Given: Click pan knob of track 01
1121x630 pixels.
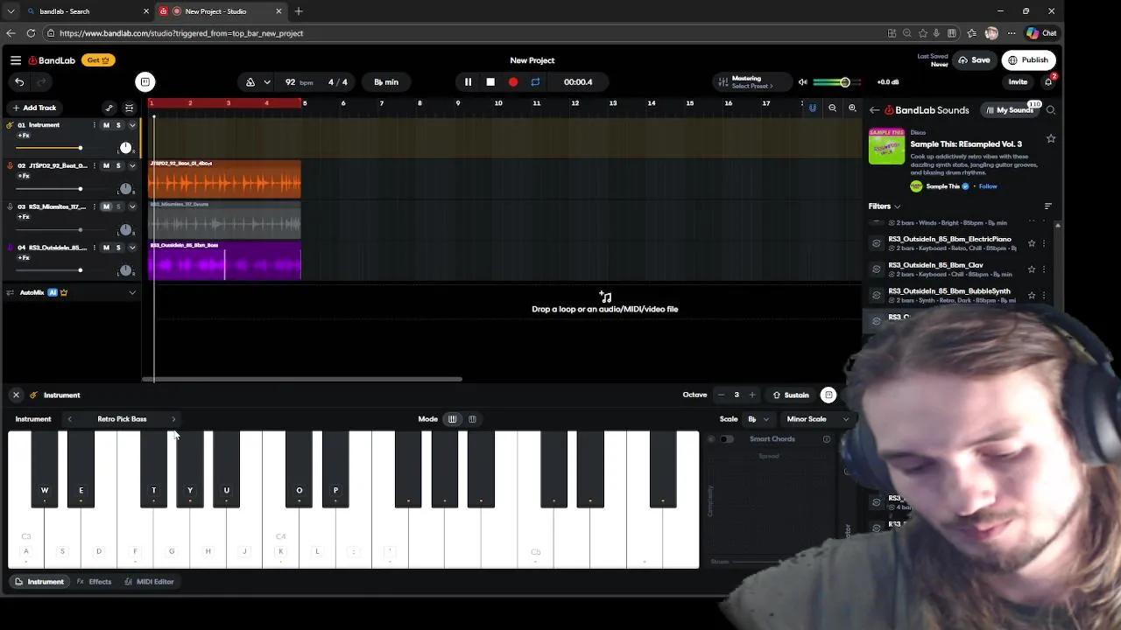Looking at the screenshot, I should click(125, 148).
